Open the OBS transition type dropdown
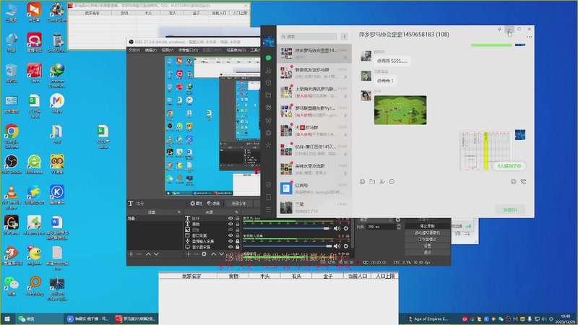The image size is (578, 325). click(375, 220)
